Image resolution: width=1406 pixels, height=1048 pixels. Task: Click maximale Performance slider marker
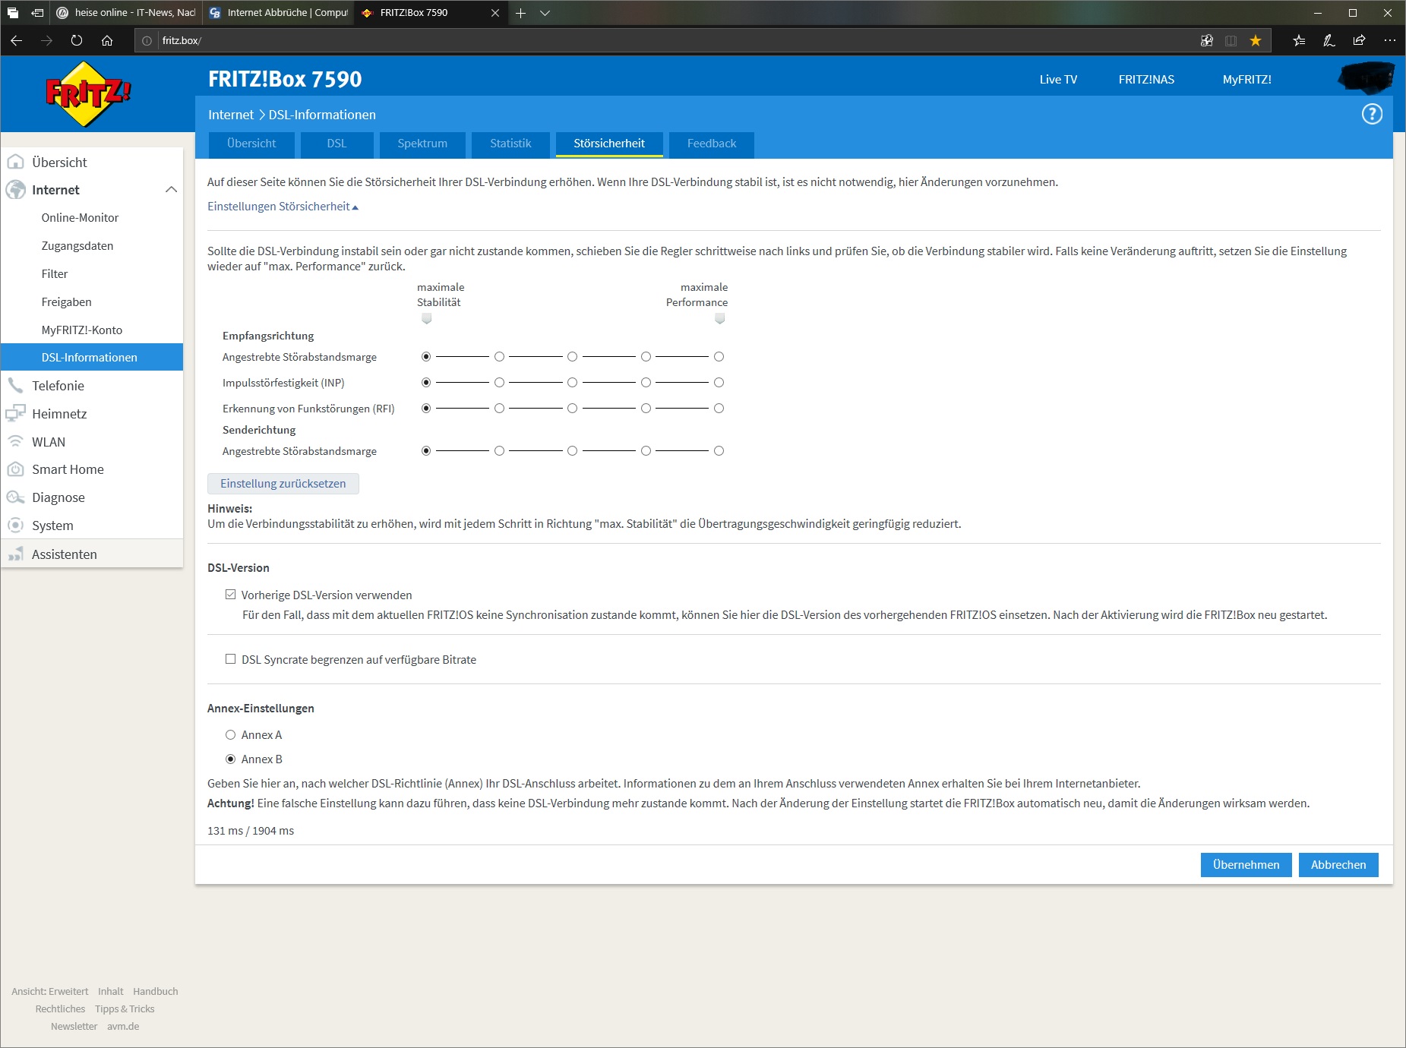point(719,319)
